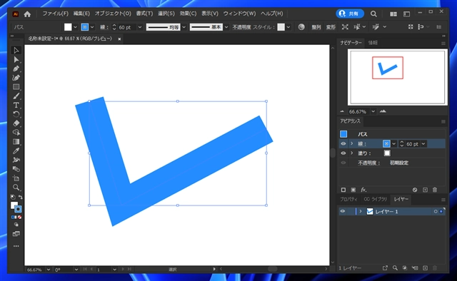
Task: Click target circle of レイヤー 1
Action: coord(436,211)
